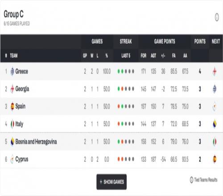Image resolution: width=223 pixels, height=196 pixels.
Task: Open the Greece team name link
Action: [x=22, y=71]
